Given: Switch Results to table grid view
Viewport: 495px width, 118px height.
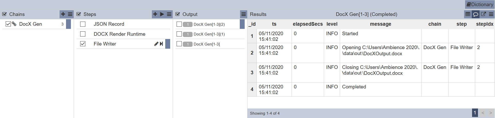Looking at the screenshot, I should [x=468, y=14].
